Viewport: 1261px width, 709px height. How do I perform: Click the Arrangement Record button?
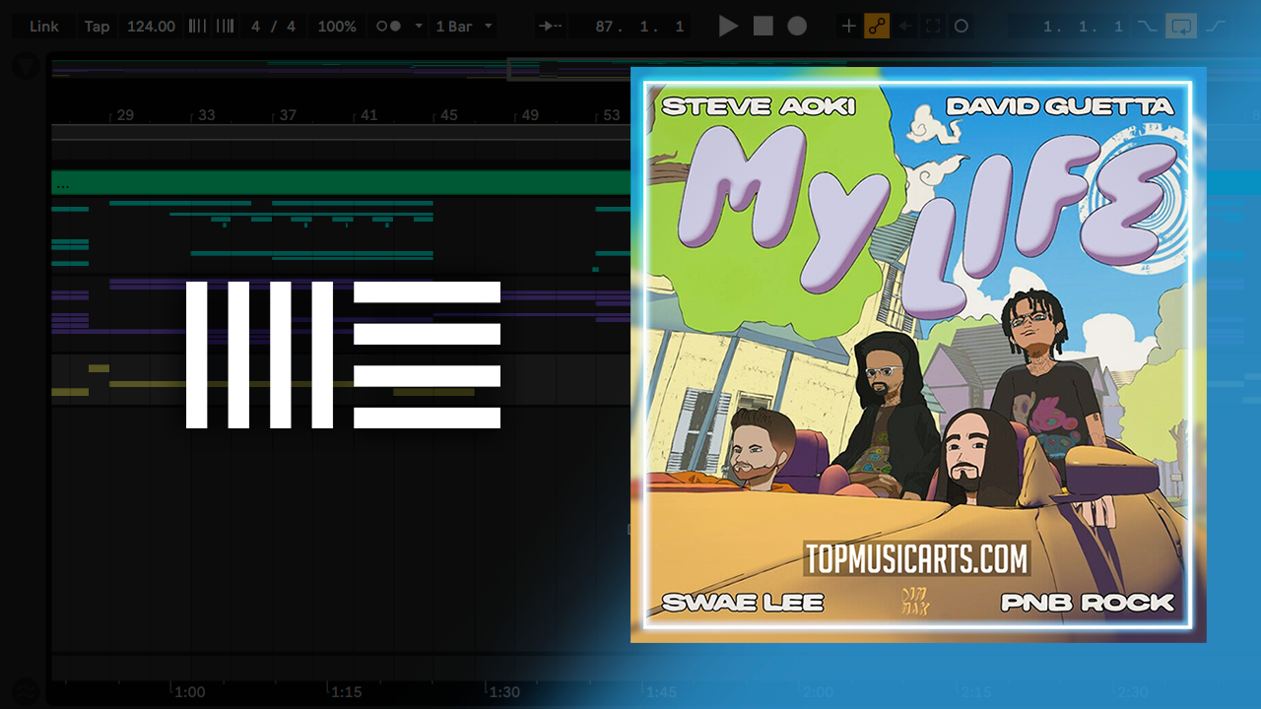pyautogui.click(x=797, y=27)
